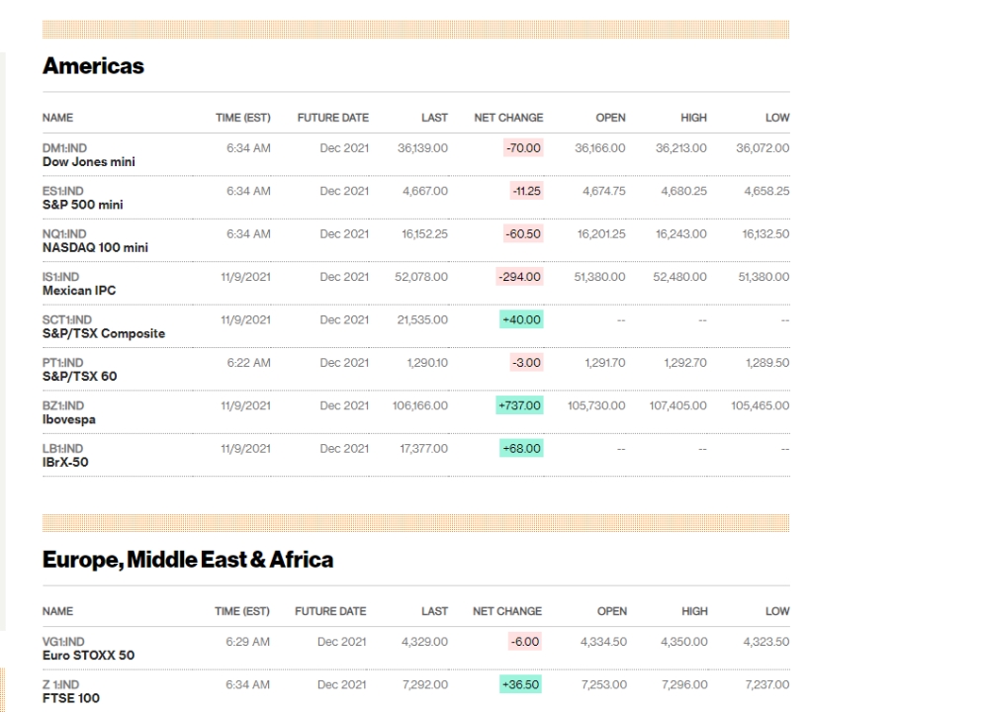This screenshot has height=712, width=989.
Task: Click the +40.00 net change badge
Action: (521, 319)
